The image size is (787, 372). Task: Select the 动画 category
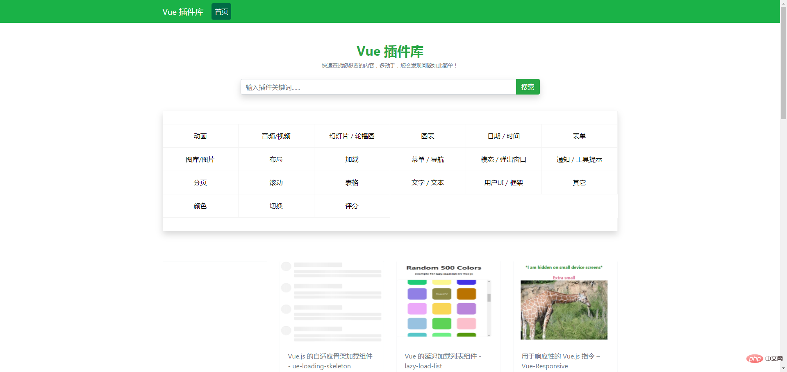tap(200, 136)
